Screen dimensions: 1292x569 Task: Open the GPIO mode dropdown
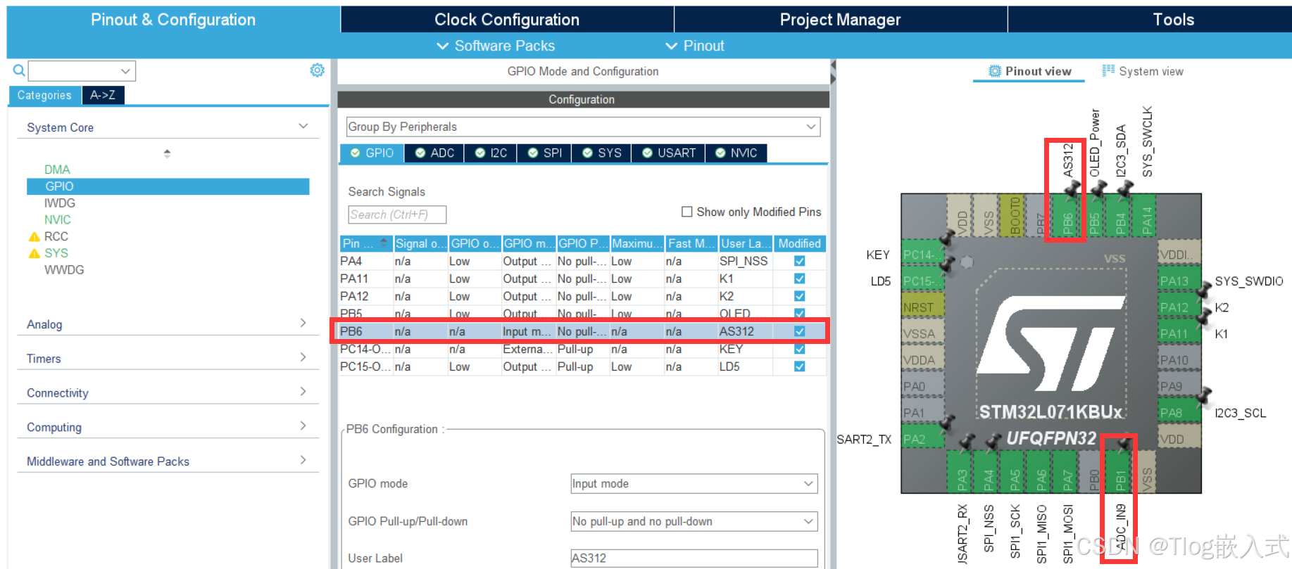[x=694, y=484]
